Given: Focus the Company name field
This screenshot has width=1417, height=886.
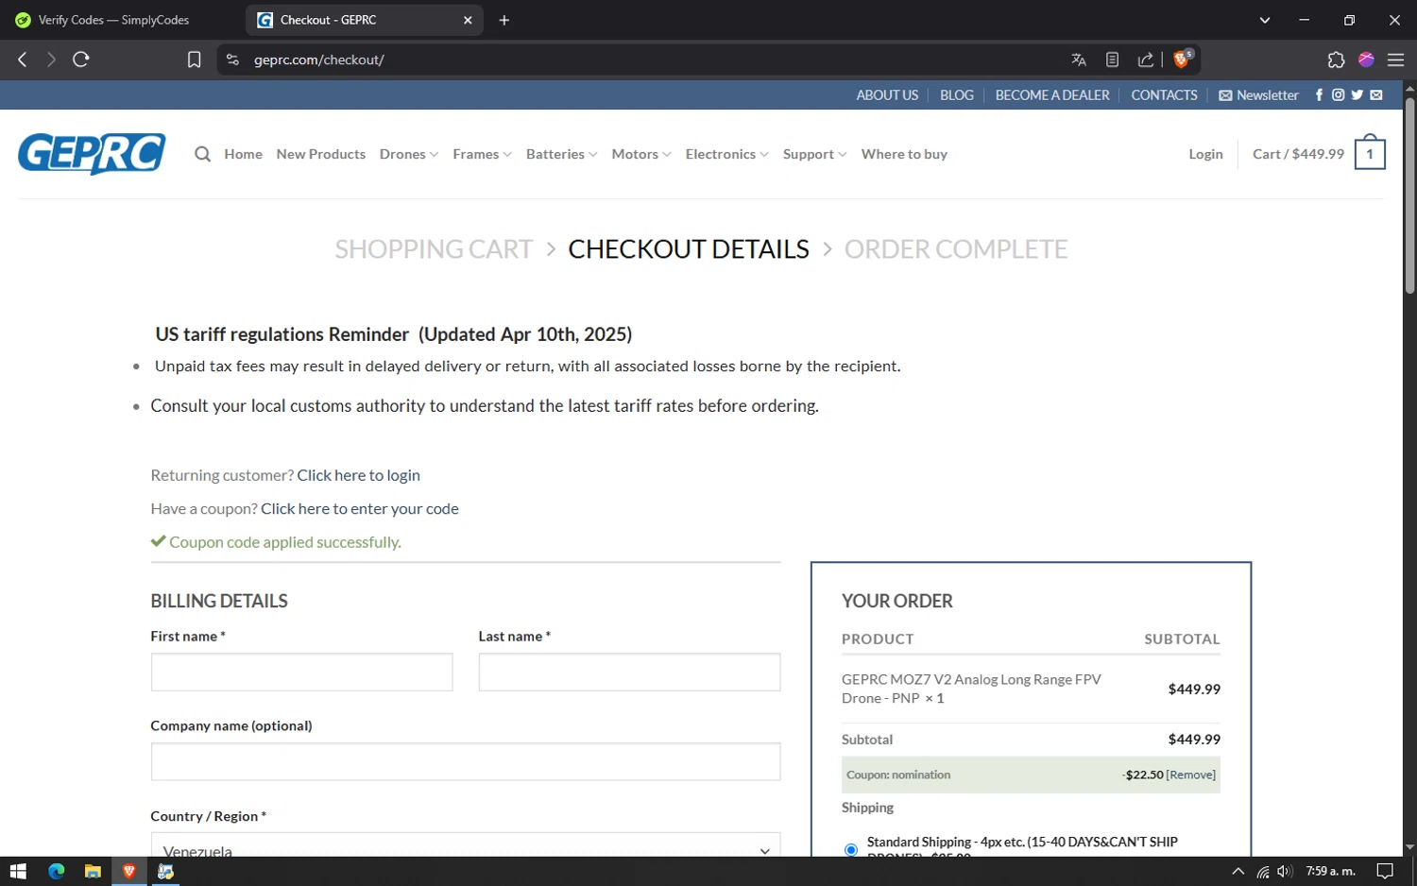Looking at the screenshot, I should click(x=466, y=761).
